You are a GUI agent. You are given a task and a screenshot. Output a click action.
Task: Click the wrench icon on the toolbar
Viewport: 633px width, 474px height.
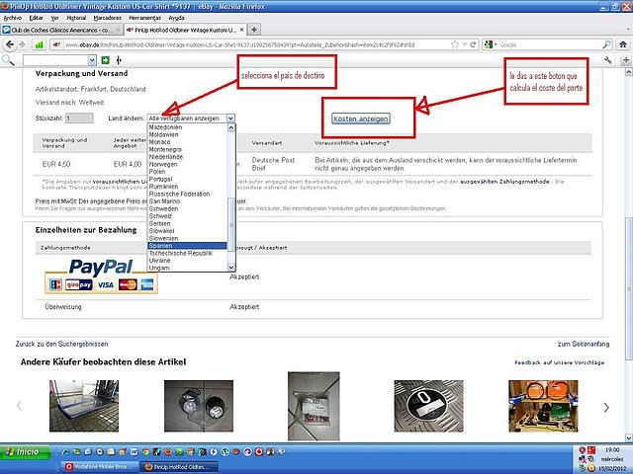point(607,60)
